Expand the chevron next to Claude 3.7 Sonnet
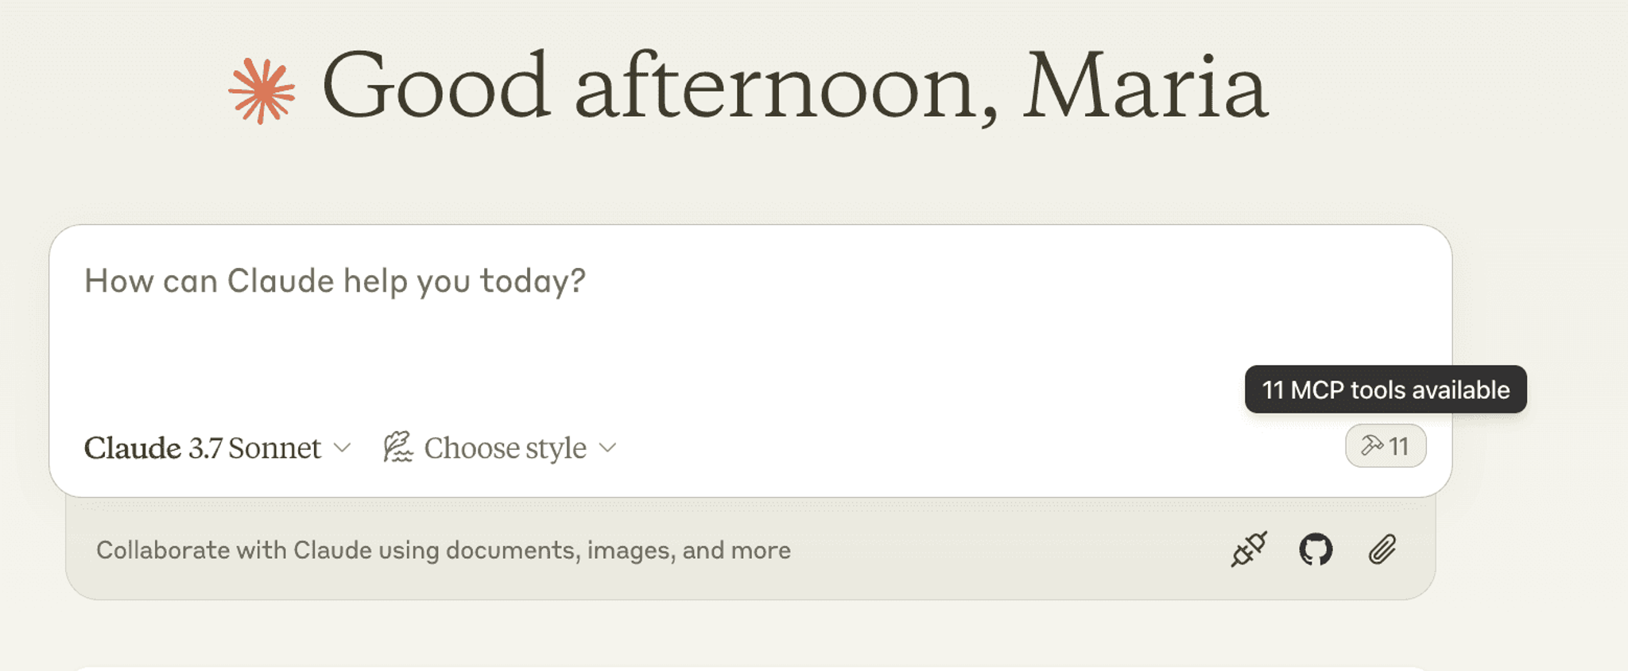 342,448
